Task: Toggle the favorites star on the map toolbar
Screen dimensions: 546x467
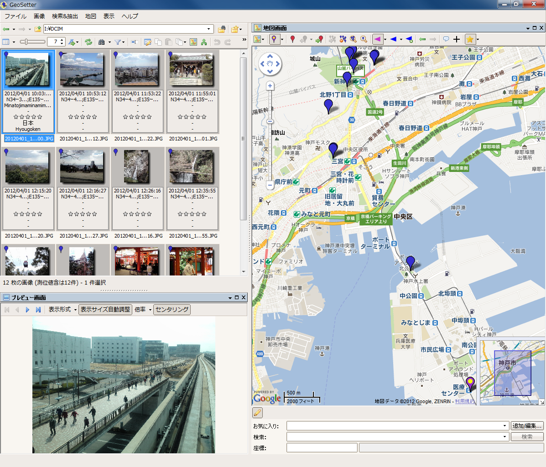Action: pyautogui.click(x=469, y=39)
